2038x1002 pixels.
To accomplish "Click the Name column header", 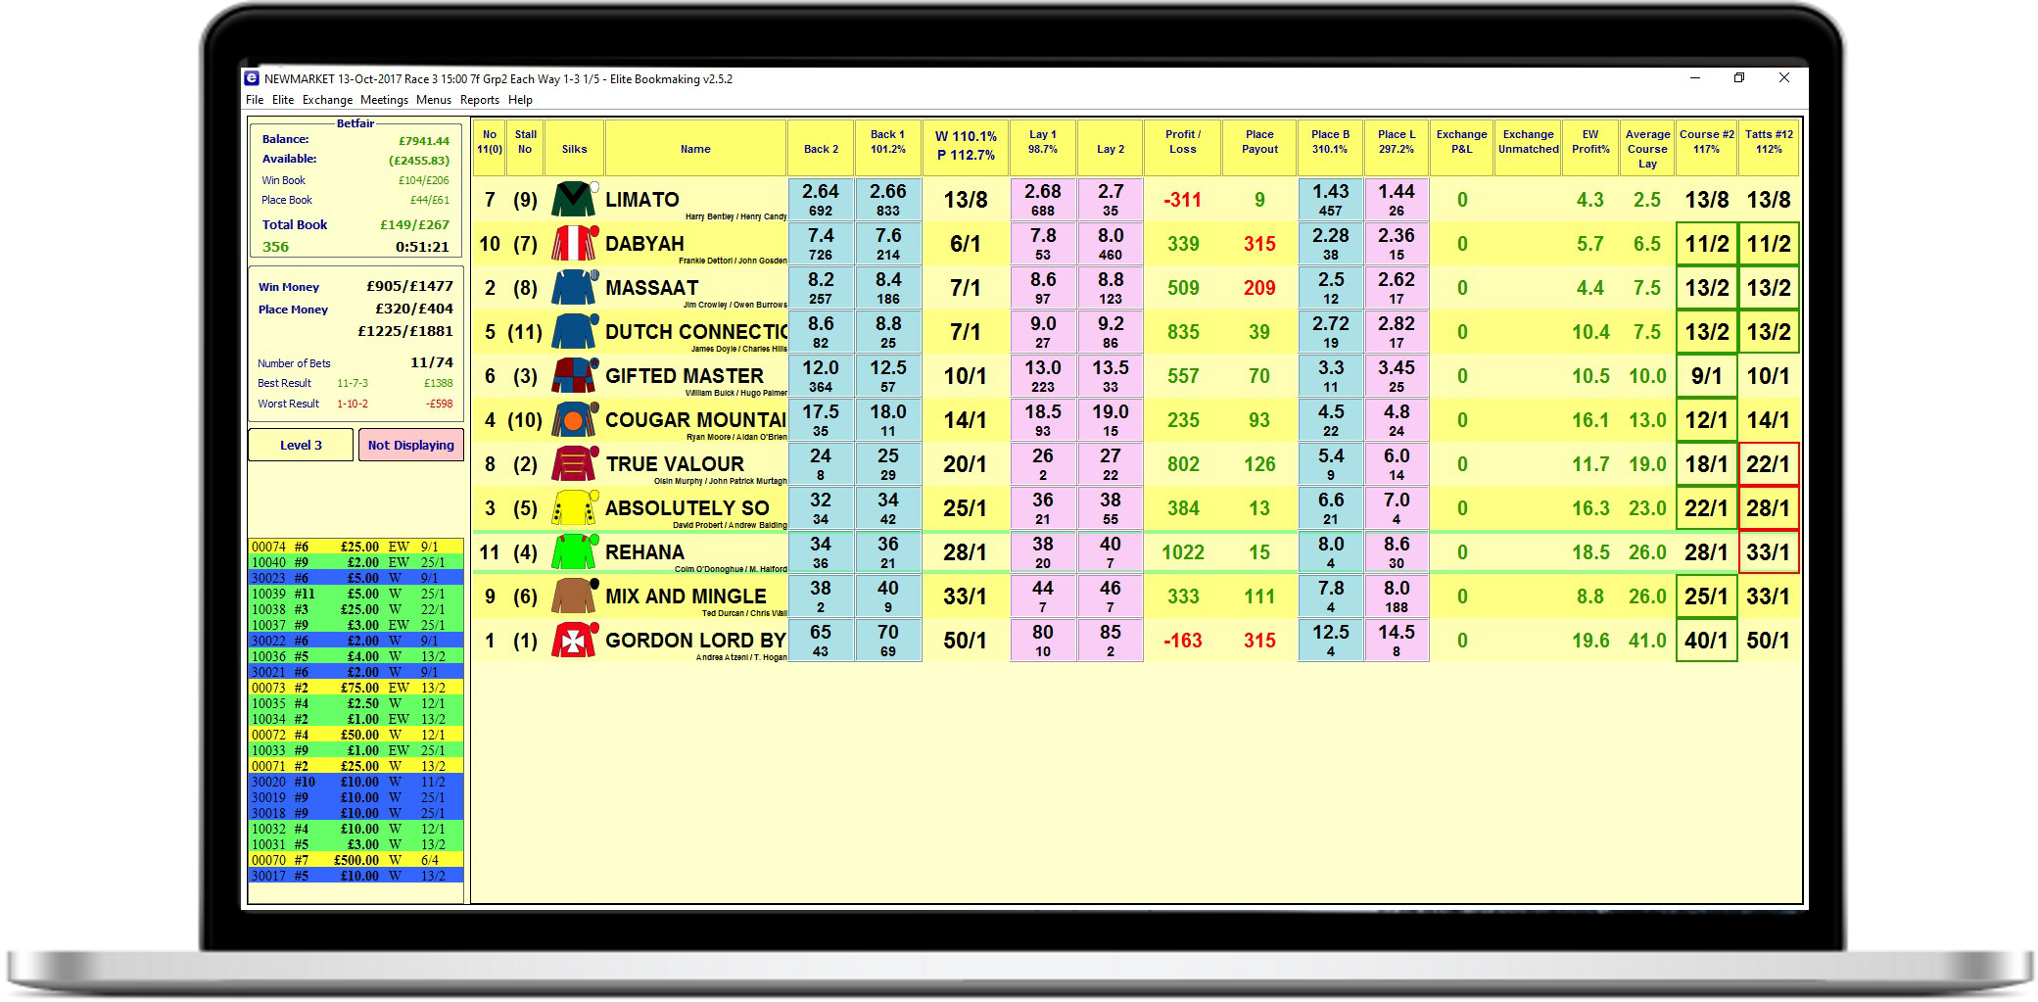I will click(695, 149).
